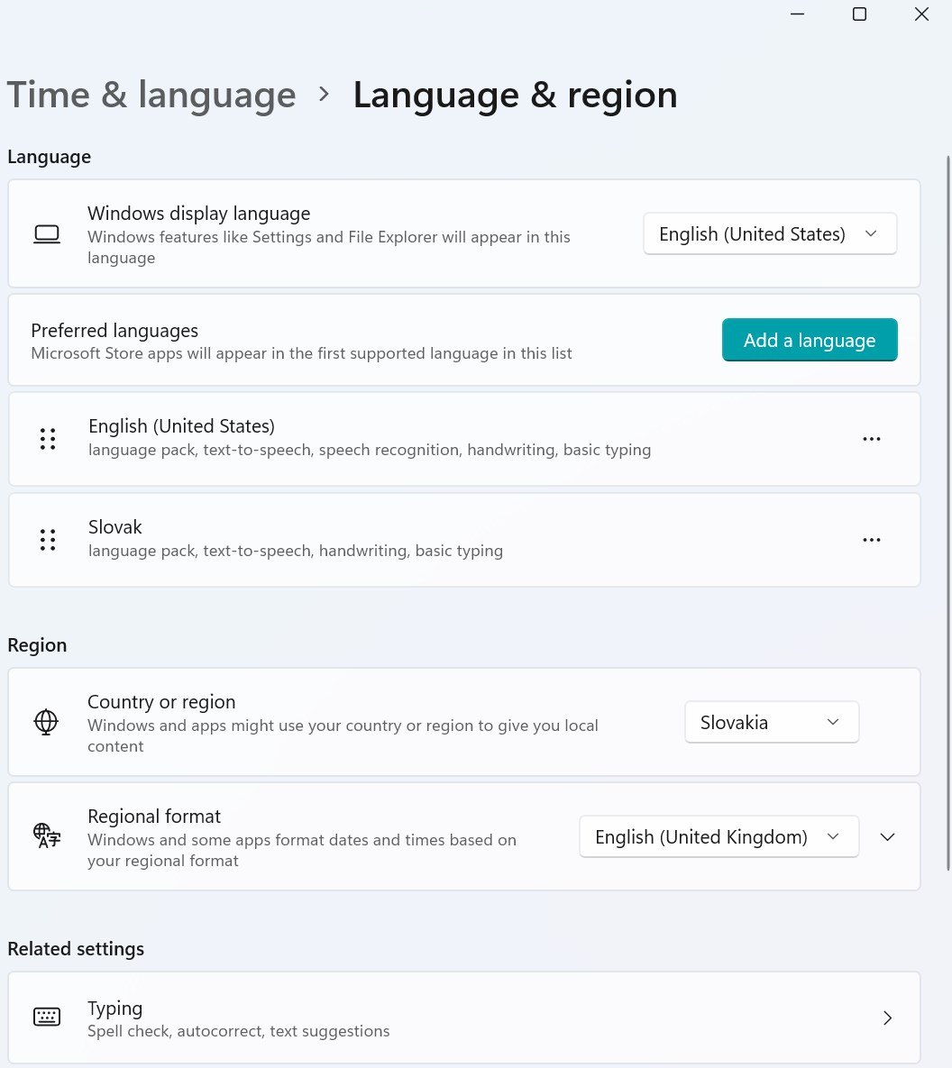952x1068 pixels.
Task: Open the Country or region Slovakia dropdown
Action: 772,722
